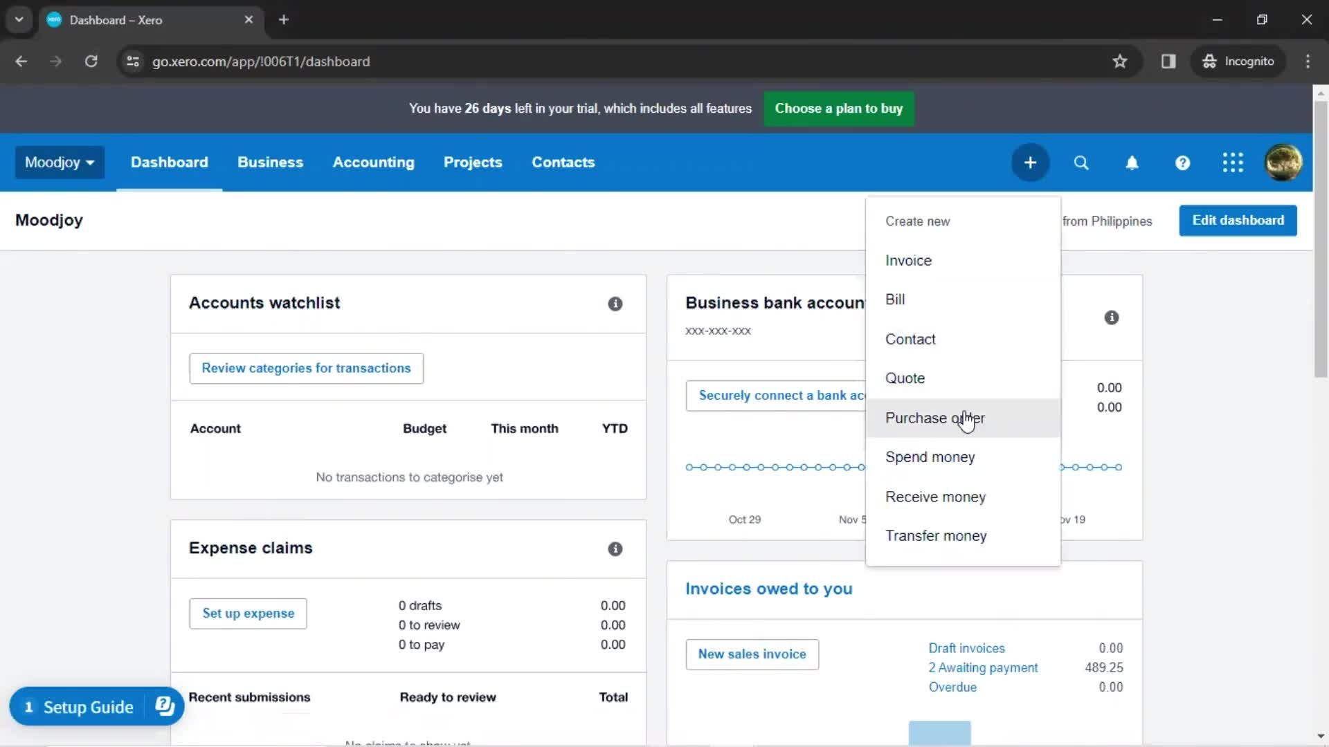The width and height of the screenshot is (1329, 747).
Task: Open the Accounting menu
Action: 373,163
